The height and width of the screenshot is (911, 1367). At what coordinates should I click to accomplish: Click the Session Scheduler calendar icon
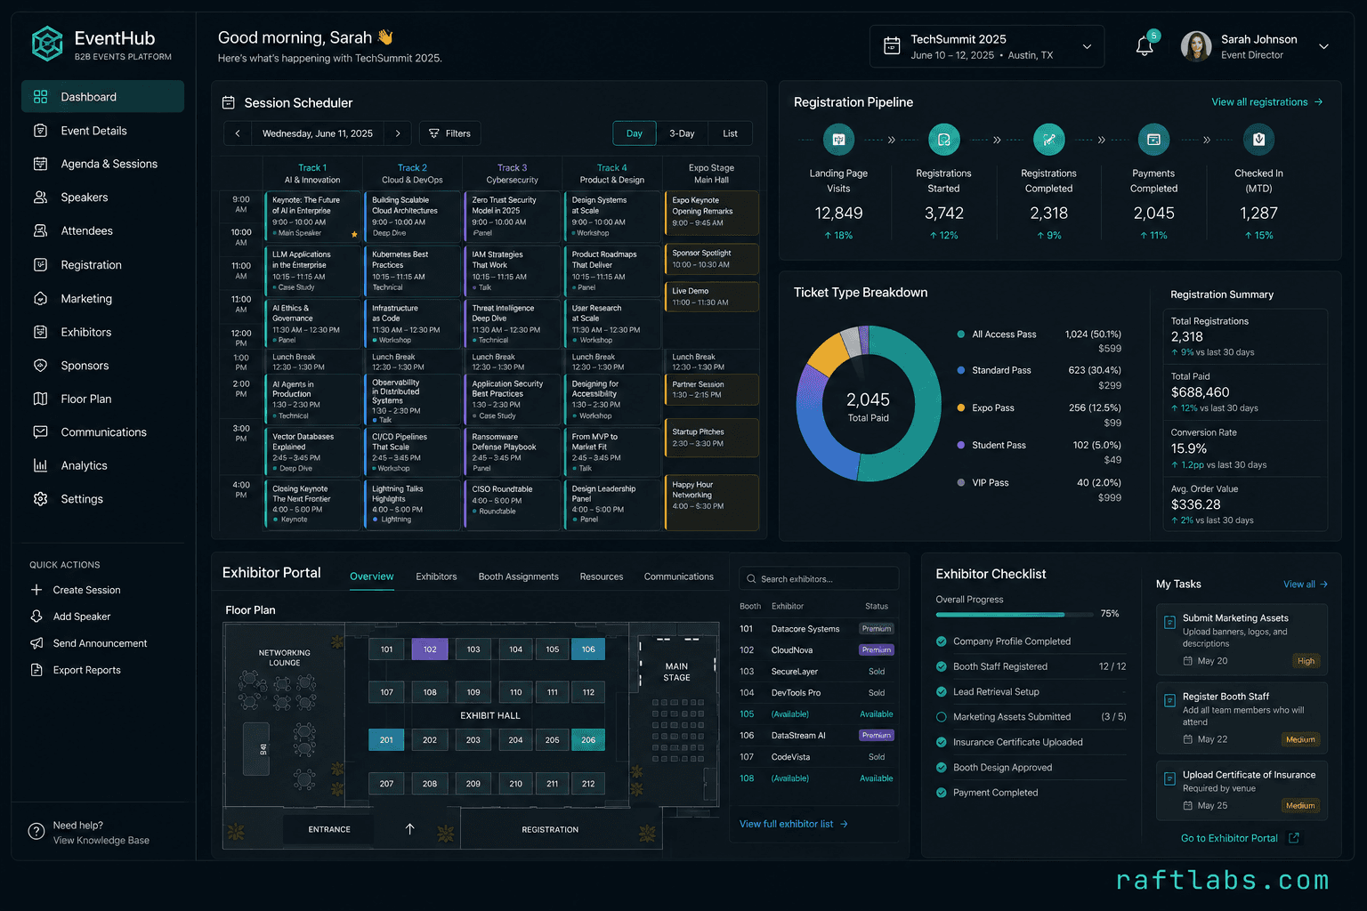[229, 102]
